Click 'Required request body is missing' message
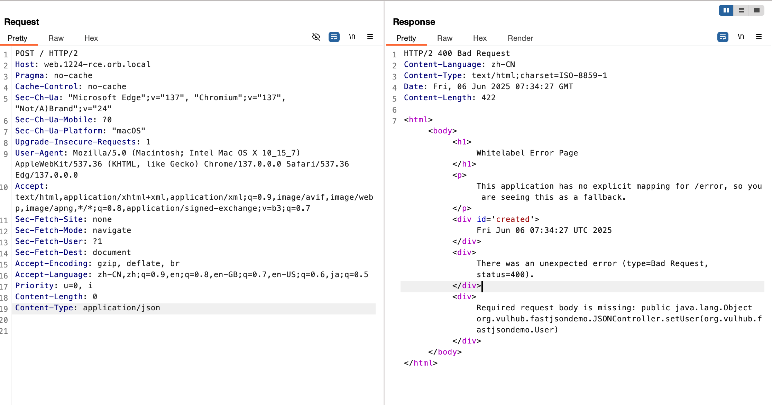Screen dimensions: 772x405 pos(556,308)
